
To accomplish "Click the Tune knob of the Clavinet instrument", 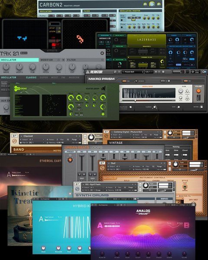I will 91,137.
